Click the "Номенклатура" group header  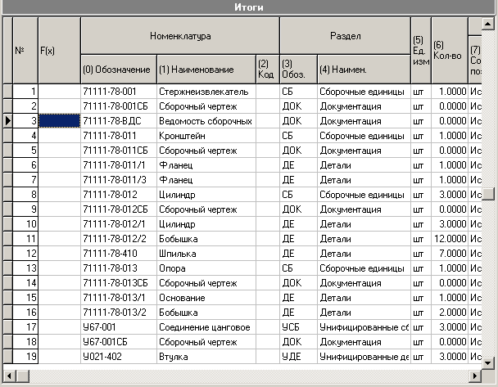pyautogui.click(x=180, y=37)
